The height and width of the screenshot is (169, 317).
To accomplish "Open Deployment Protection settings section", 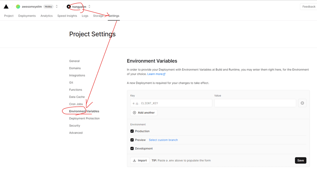I will coord(84,119).
